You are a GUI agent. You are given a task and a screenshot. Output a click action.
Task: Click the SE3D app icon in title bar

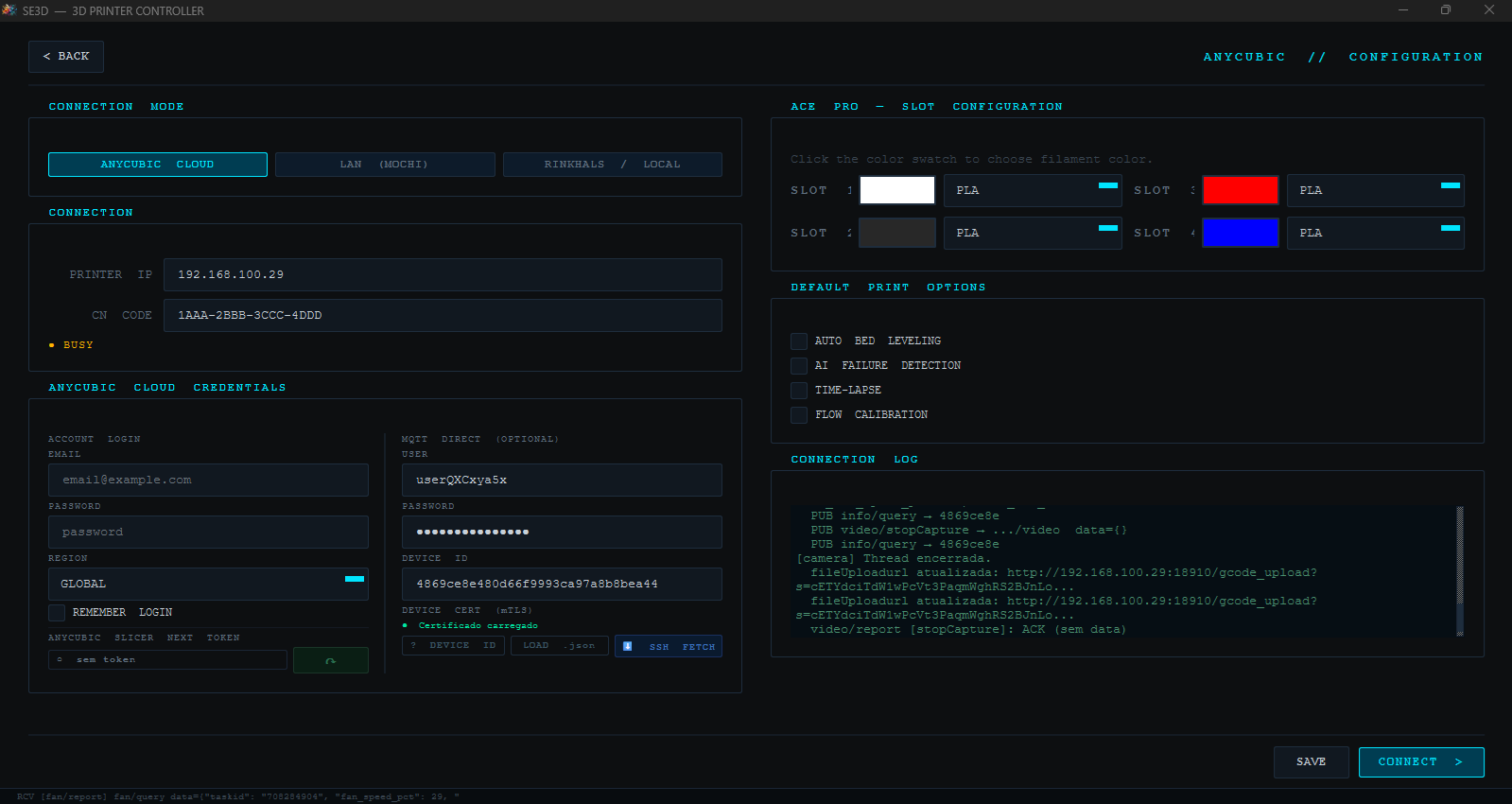9,10
